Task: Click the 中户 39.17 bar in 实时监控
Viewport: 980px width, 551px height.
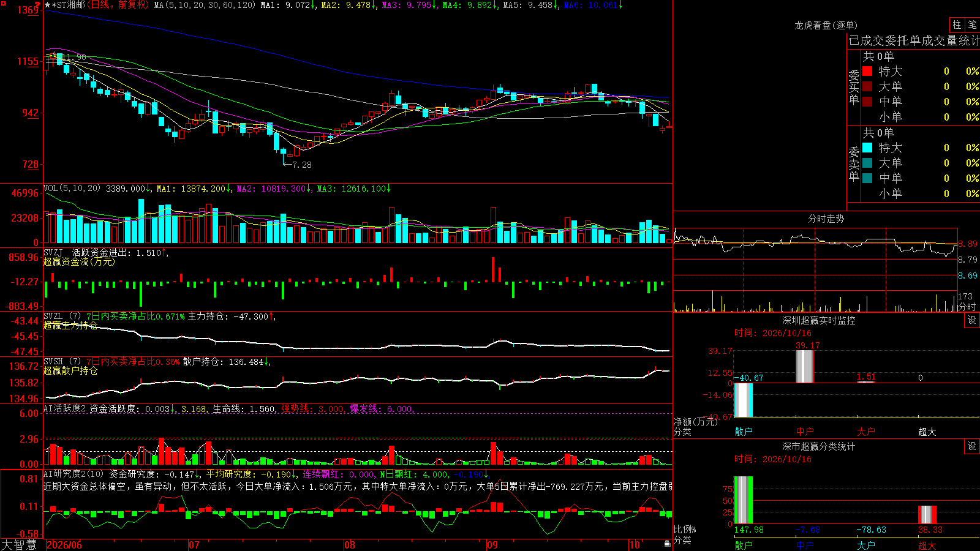Action: 805,366
